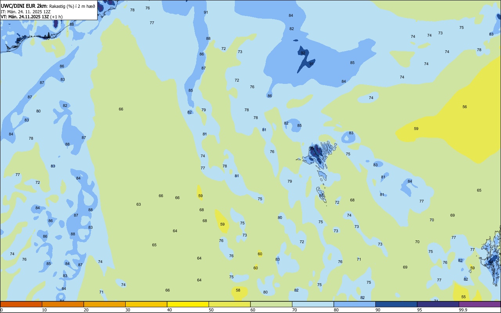Click the 'VT: Mán. 24.11.2025 13Z (+1 h)' line
Screen dimensions: 501x313
[x=32, y=17]
